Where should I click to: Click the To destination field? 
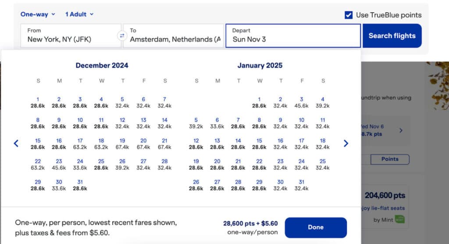pyautogui.click(x=175, y=35)
